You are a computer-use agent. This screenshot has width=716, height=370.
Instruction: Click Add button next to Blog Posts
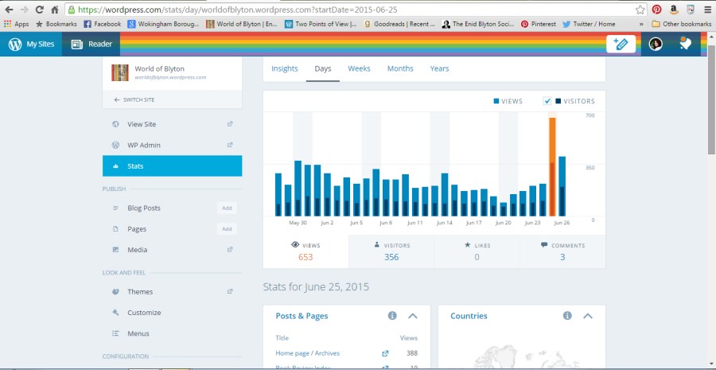click(x=227, y=208)
